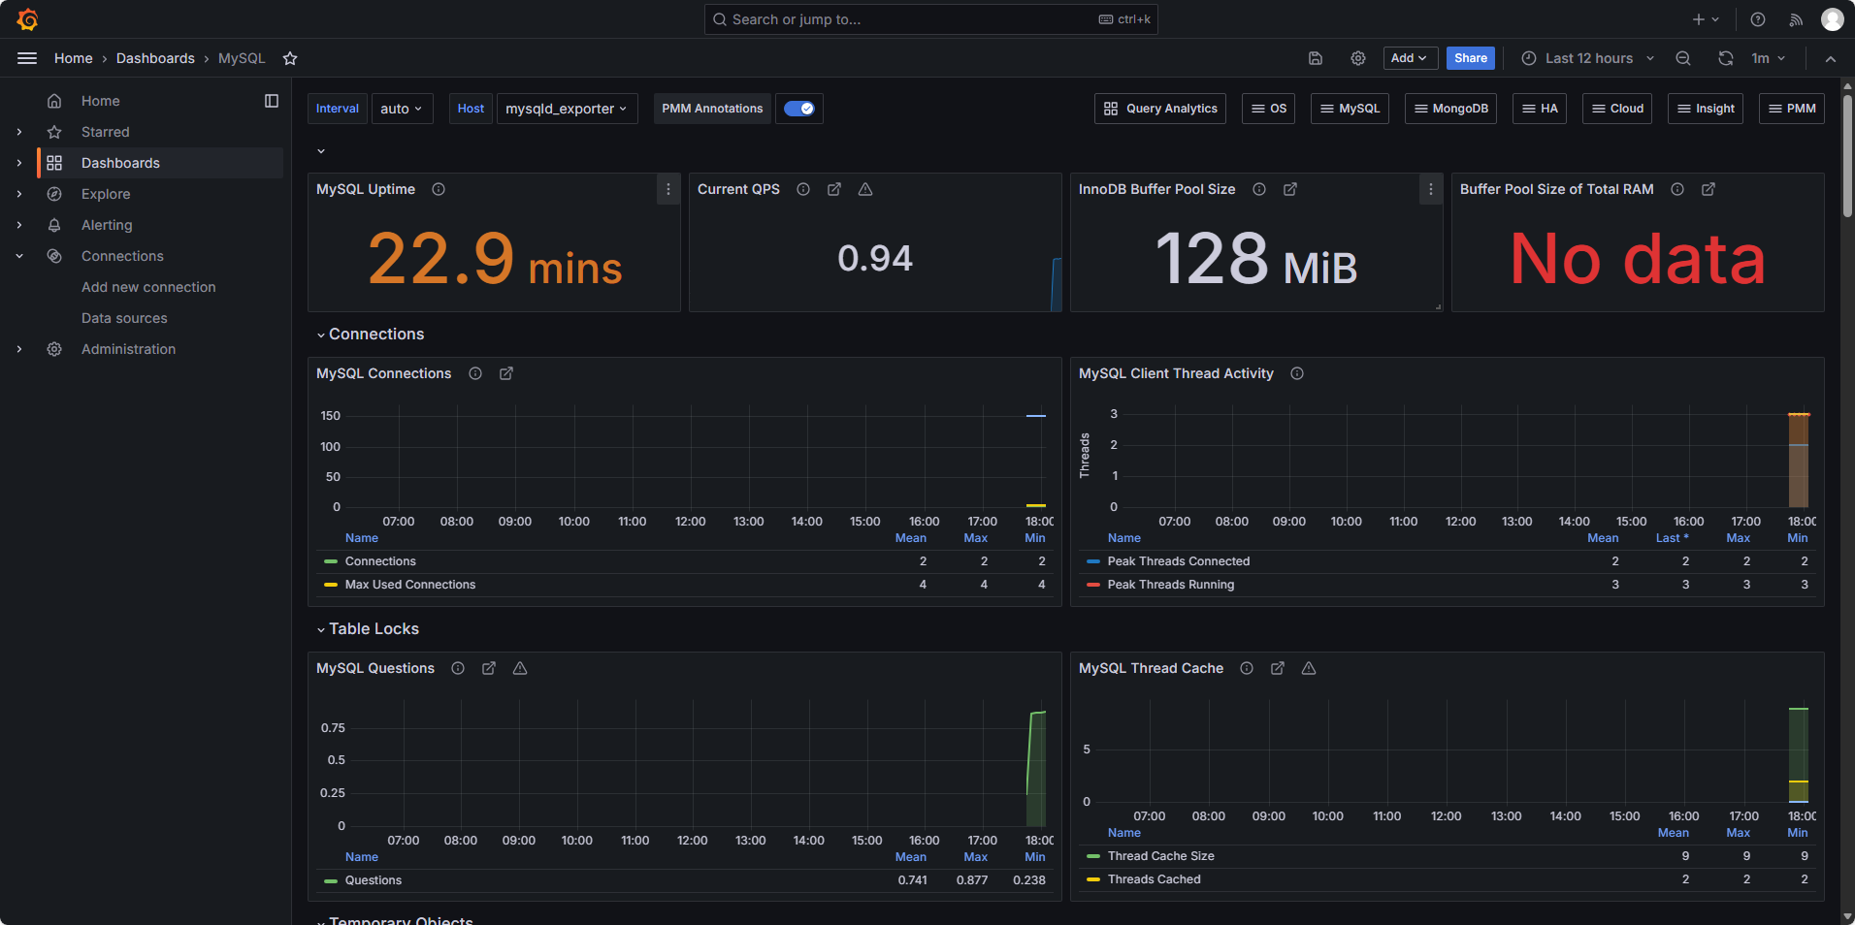Open the MongoDB dashboards menu
1855x925 pixels.
tap(1451, 109)
